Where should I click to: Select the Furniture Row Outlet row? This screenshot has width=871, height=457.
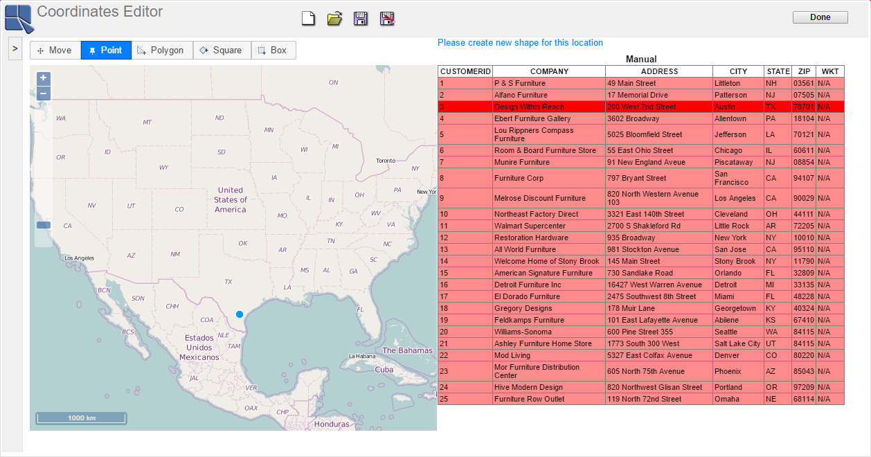pyautogui.click(x=641, y=399)
